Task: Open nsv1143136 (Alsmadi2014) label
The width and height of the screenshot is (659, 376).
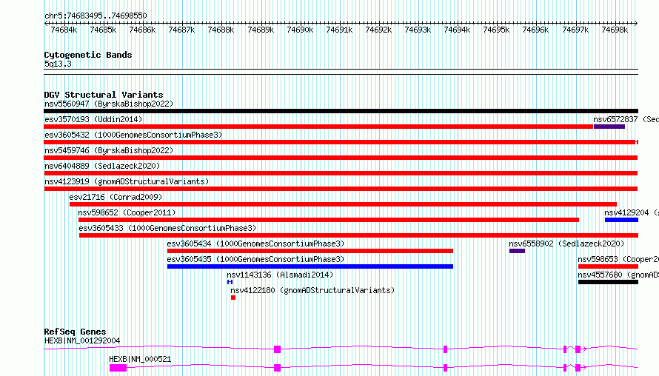Action: tap(280, 275)
